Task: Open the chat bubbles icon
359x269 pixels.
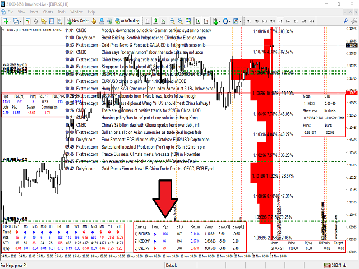Action: [354, 21]
